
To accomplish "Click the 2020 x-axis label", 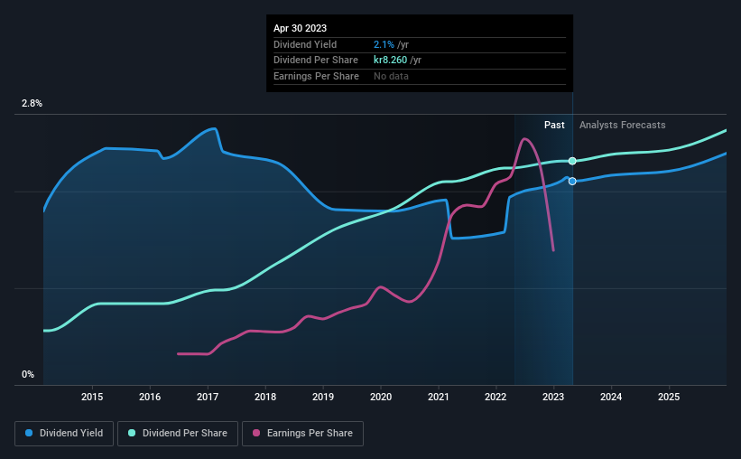I will click(x=381, y=397).
